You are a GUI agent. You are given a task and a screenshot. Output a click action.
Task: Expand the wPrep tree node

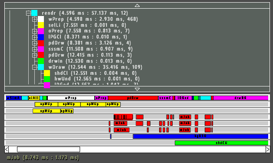click(x=35, y=19)
